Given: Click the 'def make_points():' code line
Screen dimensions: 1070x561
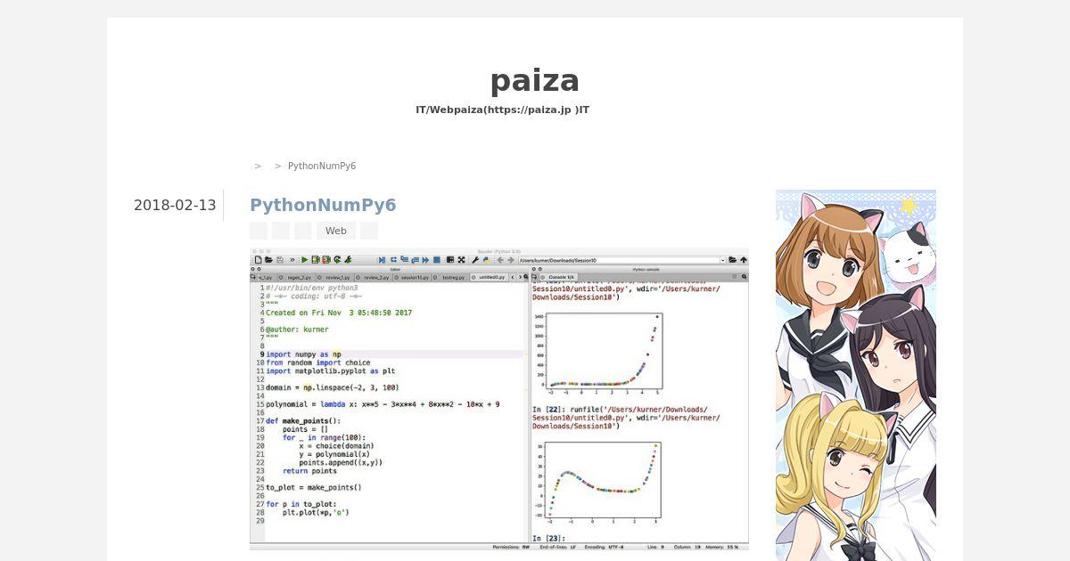Looking at the screenshot, I should coord(303,421).
